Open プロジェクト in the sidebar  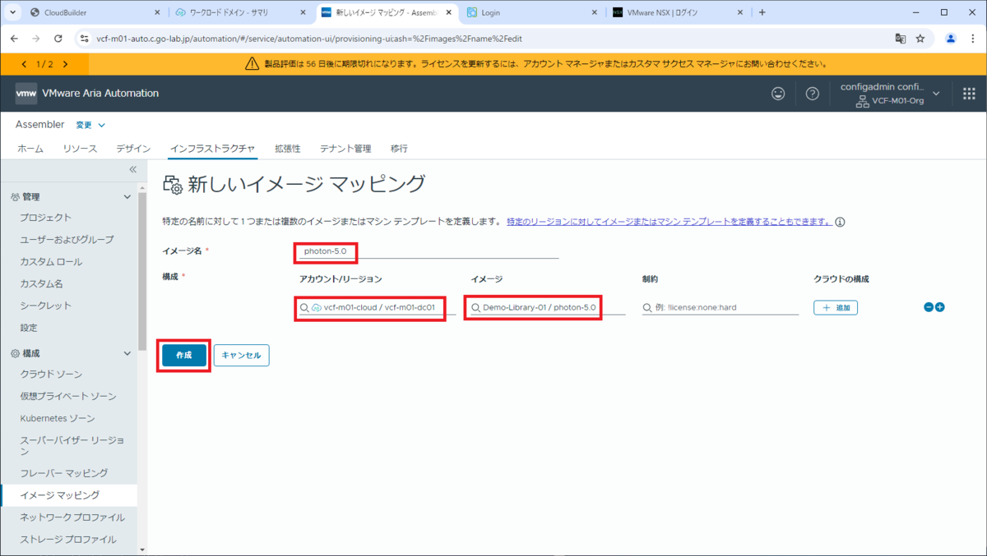[x=46, y=218]
